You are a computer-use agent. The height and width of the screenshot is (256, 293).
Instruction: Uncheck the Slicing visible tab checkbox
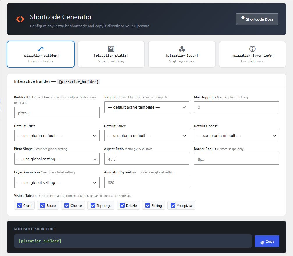click(x=148, y=205)
